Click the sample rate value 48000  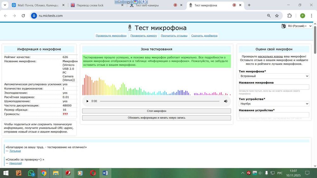(x=67, y=105)
